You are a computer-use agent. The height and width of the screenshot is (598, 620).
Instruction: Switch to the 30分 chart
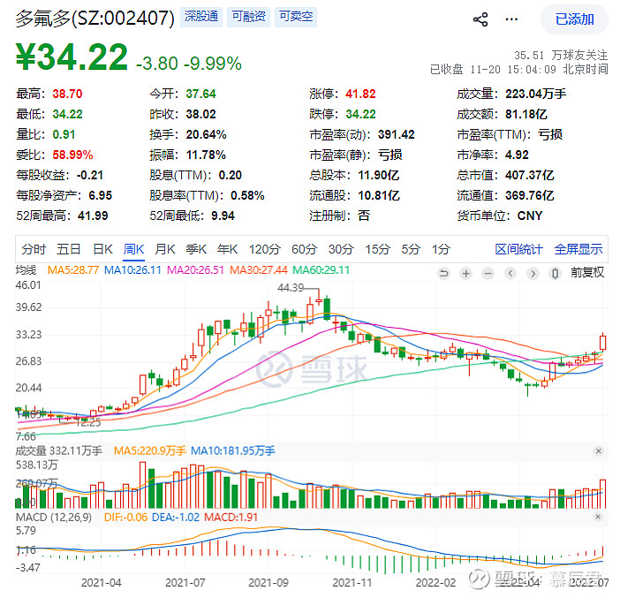[x=340, y=250]
